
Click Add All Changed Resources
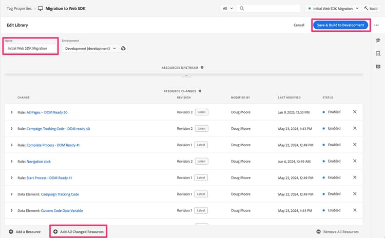[79, 232]
